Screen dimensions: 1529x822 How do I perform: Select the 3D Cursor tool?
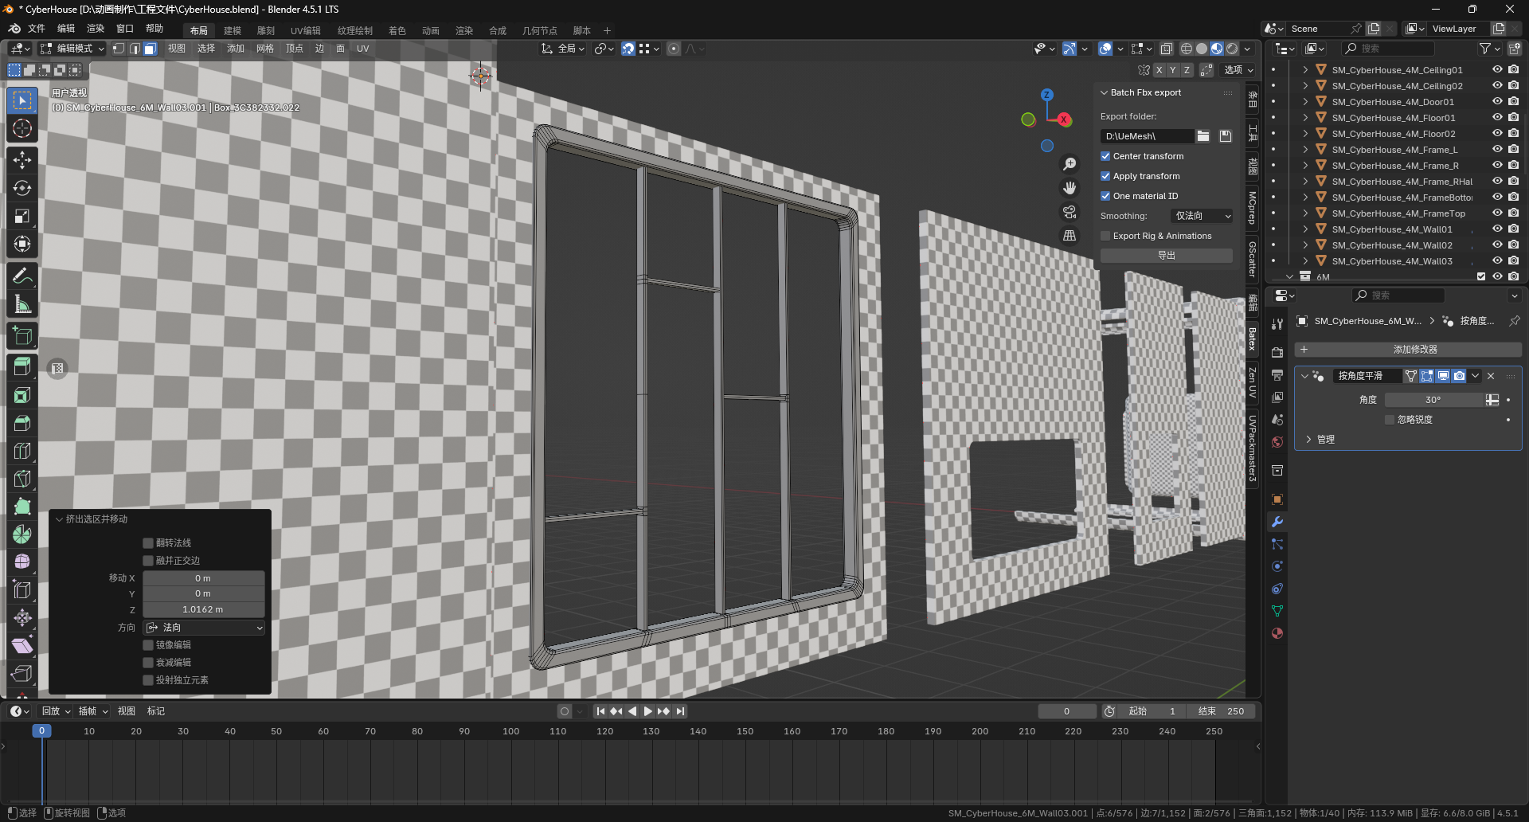point(22,128)
